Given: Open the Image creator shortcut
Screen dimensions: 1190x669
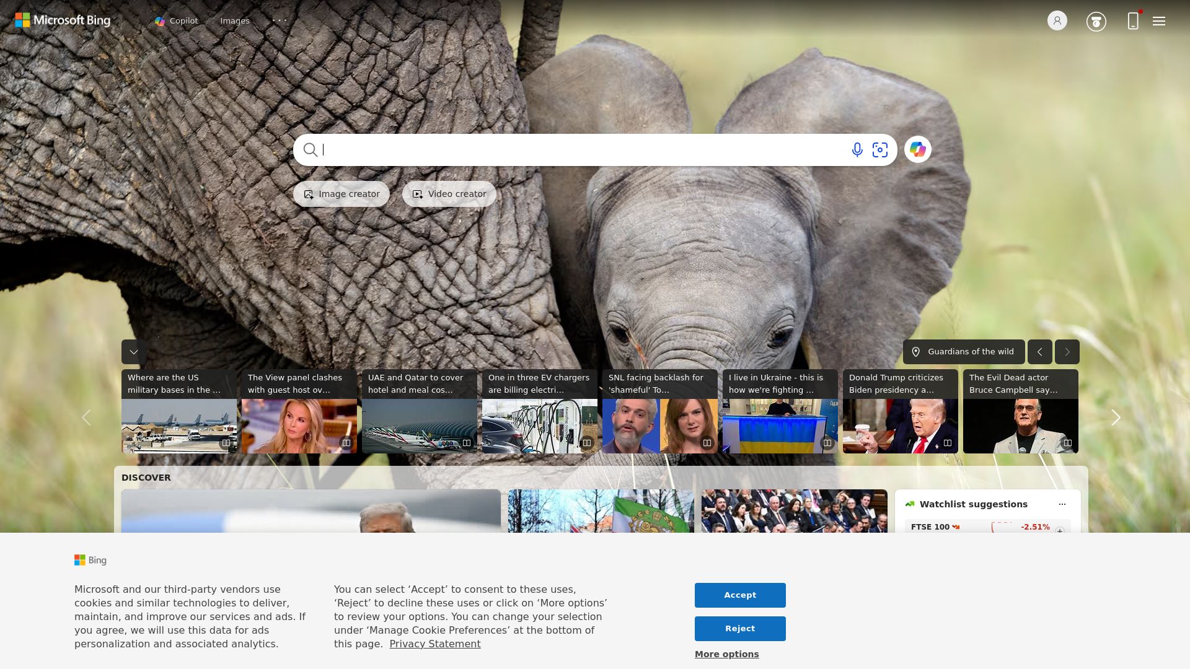Looking at the screenshot, I should tap(341, 193).
